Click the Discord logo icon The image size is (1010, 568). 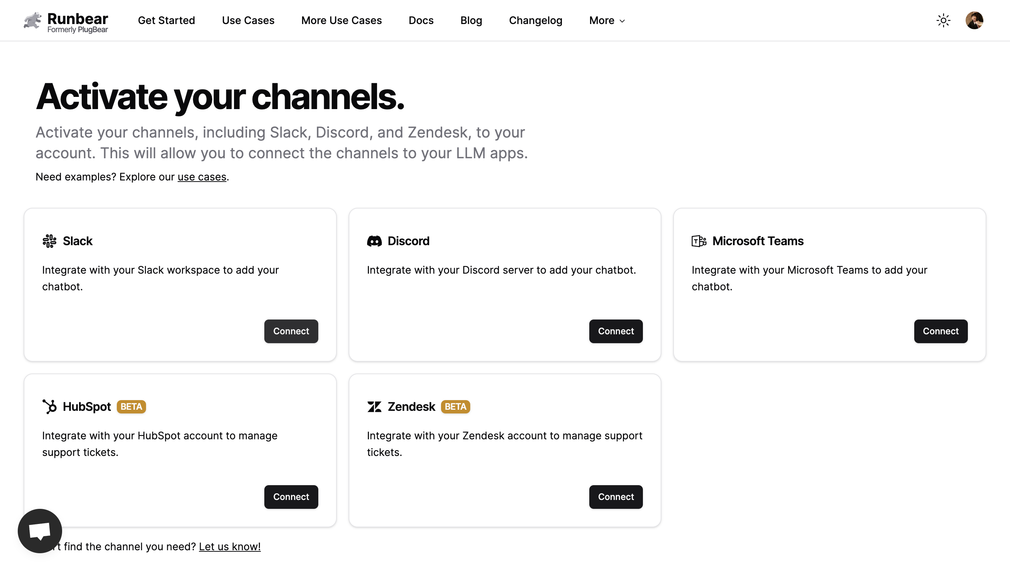374,241
